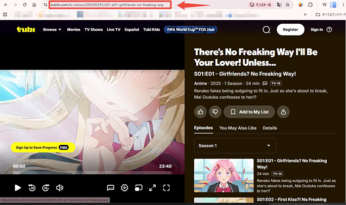Viewport: 346px width, 205px height.
Task: Enter fullscreen mode
Action: pyautogui.click(x=167, y=188)
